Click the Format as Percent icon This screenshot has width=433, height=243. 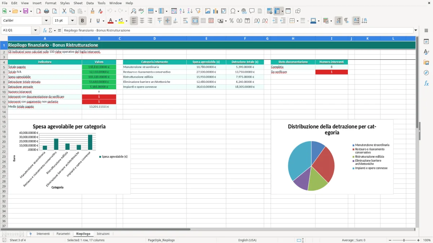click(231, 21)
